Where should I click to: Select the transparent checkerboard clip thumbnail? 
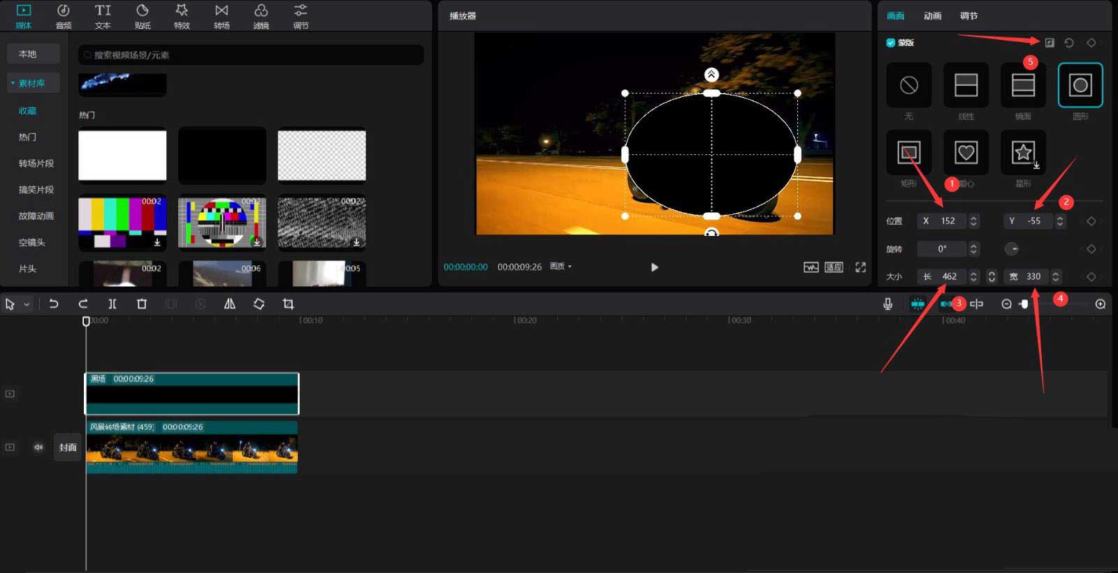click(x=321, y=155)
